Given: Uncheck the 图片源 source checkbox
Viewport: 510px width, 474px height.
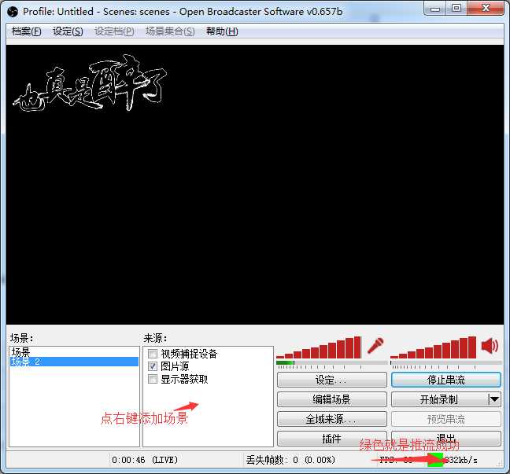Looking at the screenshot, I should click(x=153, y=366).
